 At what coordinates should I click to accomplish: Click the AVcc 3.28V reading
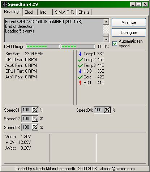[18, 148]
